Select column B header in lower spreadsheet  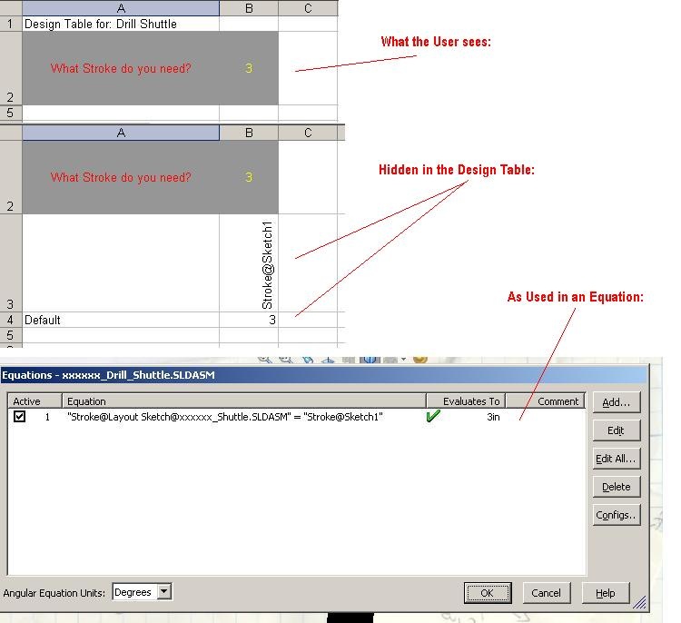click(249, 133)
